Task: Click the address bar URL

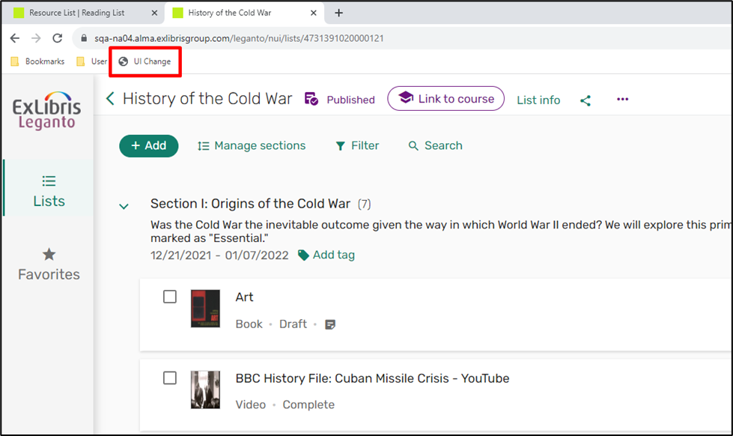Action: tap(239, 38)
